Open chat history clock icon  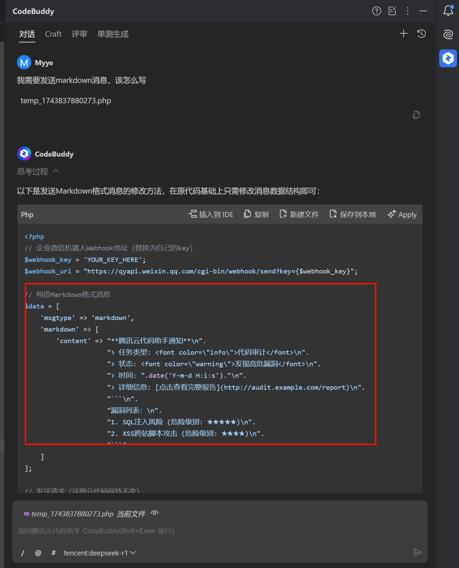[422, 34]
